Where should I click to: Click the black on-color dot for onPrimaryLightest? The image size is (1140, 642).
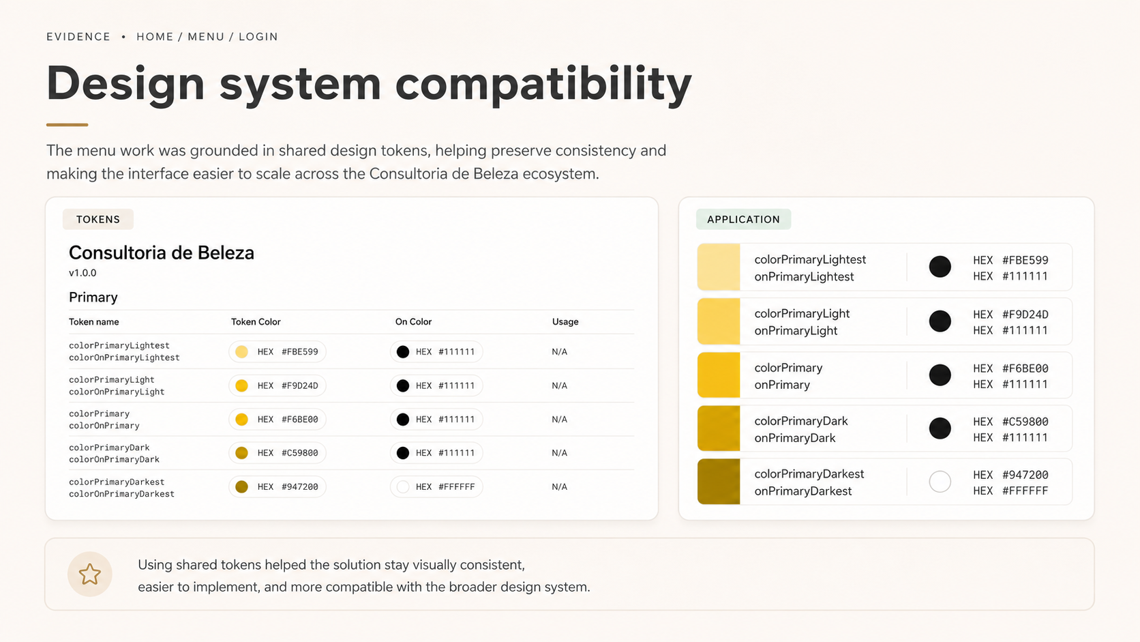940,267
